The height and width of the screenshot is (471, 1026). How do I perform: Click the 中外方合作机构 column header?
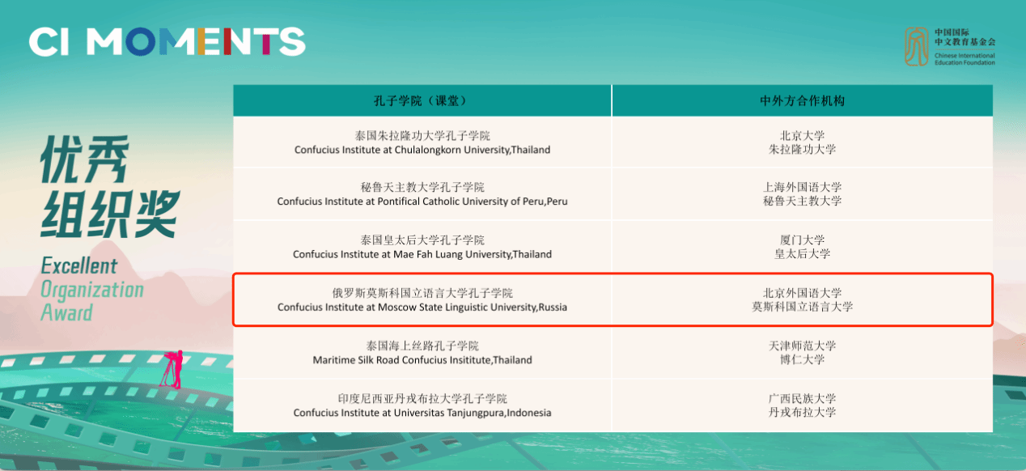point(802,101)
